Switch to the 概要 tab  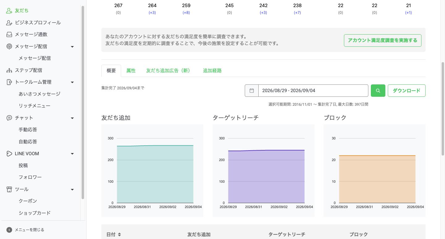[x=111, y=70]
